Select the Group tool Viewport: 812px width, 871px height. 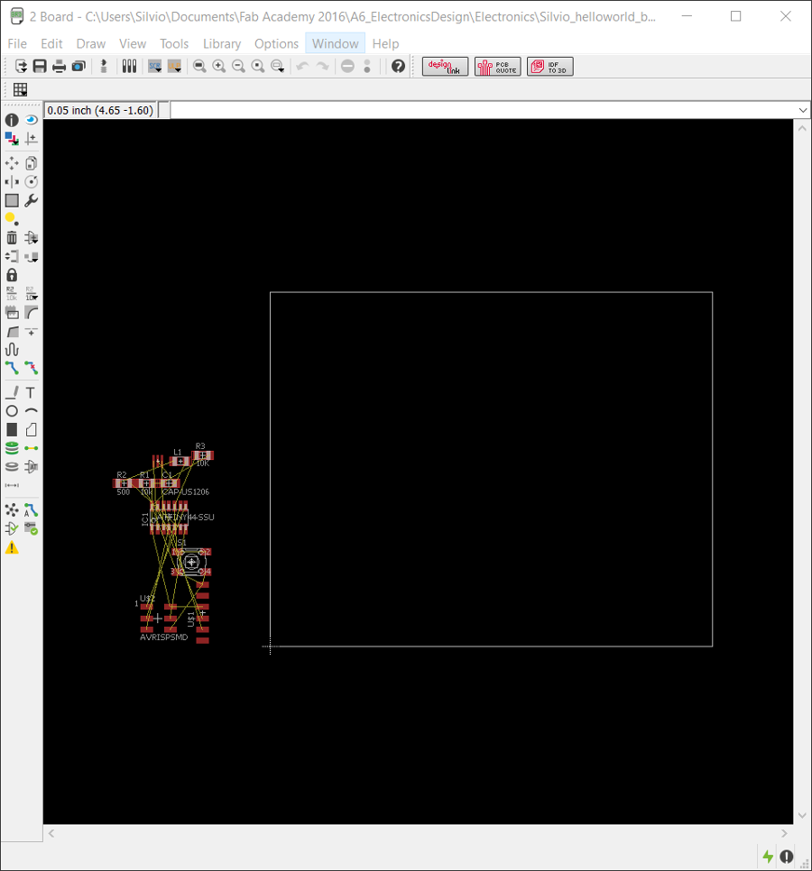[12, 200]
